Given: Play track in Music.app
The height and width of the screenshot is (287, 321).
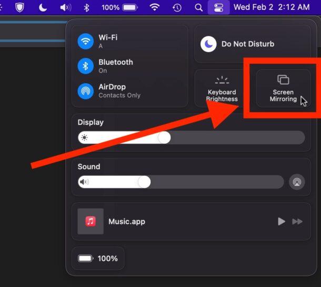Looking at the screenshot, I should point(282,221).
